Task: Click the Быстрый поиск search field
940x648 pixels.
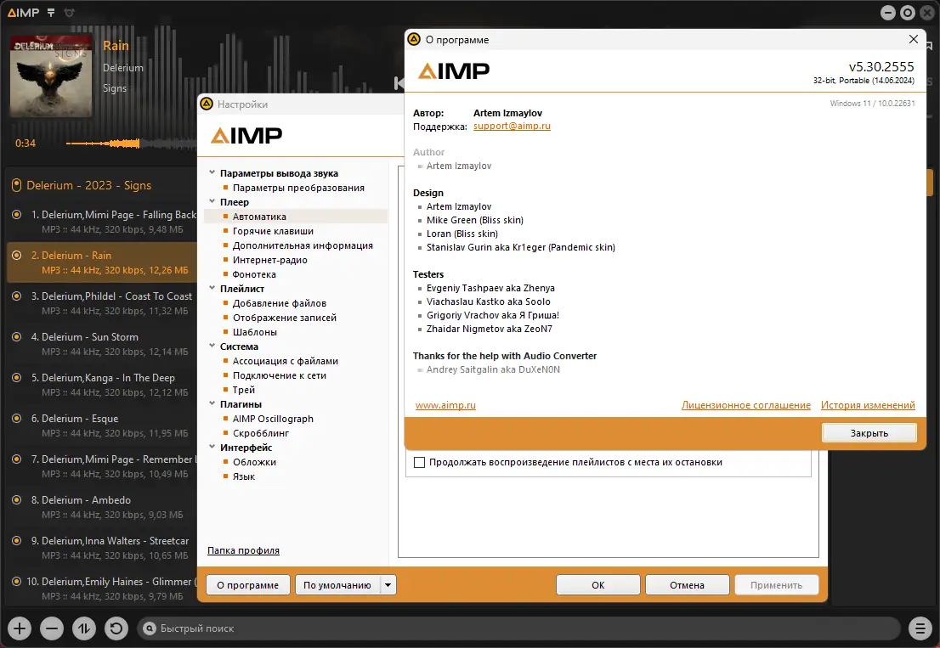Action: [518, 628]
